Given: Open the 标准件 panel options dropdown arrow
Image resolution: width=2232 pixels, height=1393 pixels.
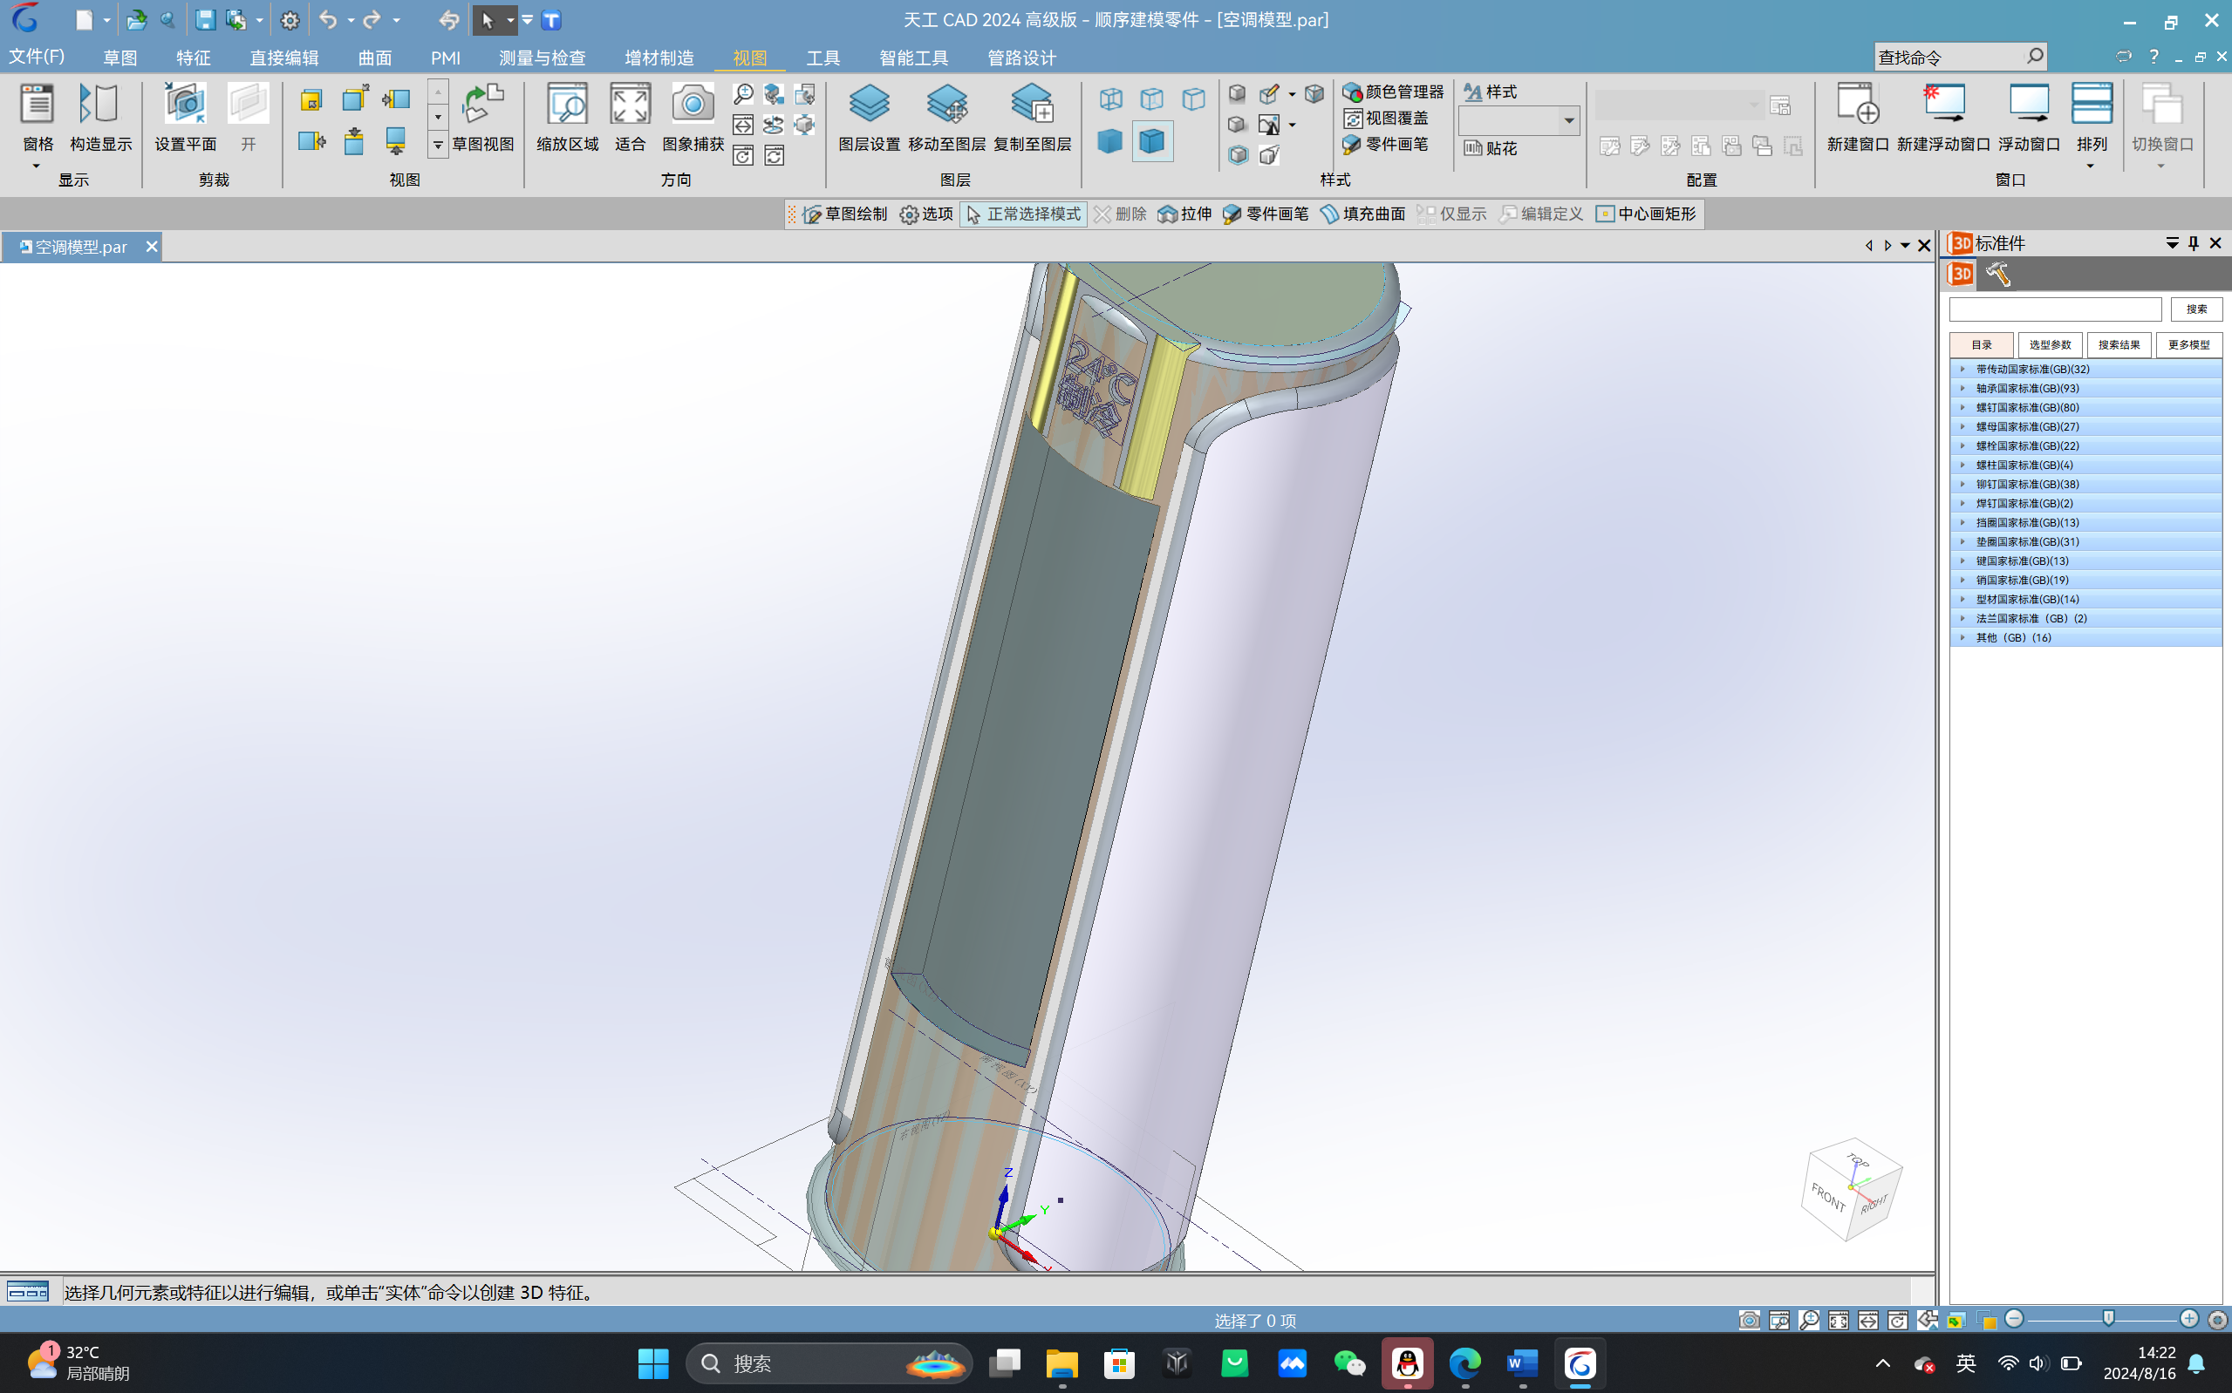Looking at the screenshot, I should [x=2172, y=243].
